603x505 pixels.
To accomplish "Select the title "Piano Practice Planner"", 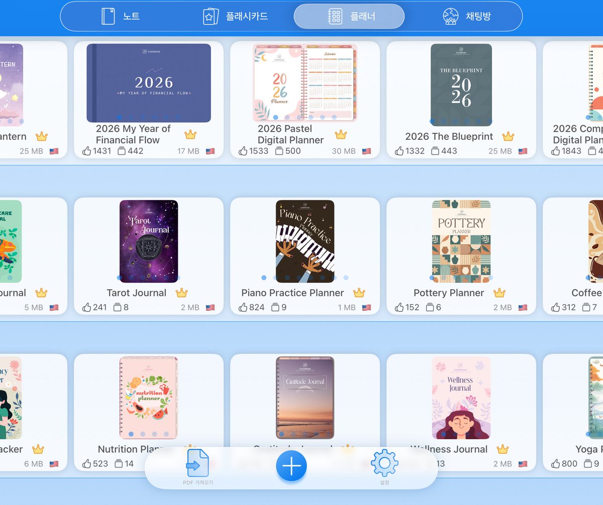I will 292,293.
